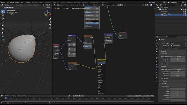Click the Playback button in timeline

click(8, 96)
